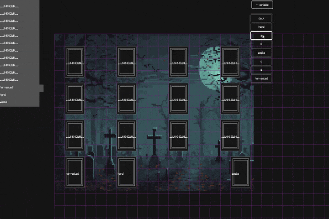Click the top-left unknown card slot on the board

[74, 62]
